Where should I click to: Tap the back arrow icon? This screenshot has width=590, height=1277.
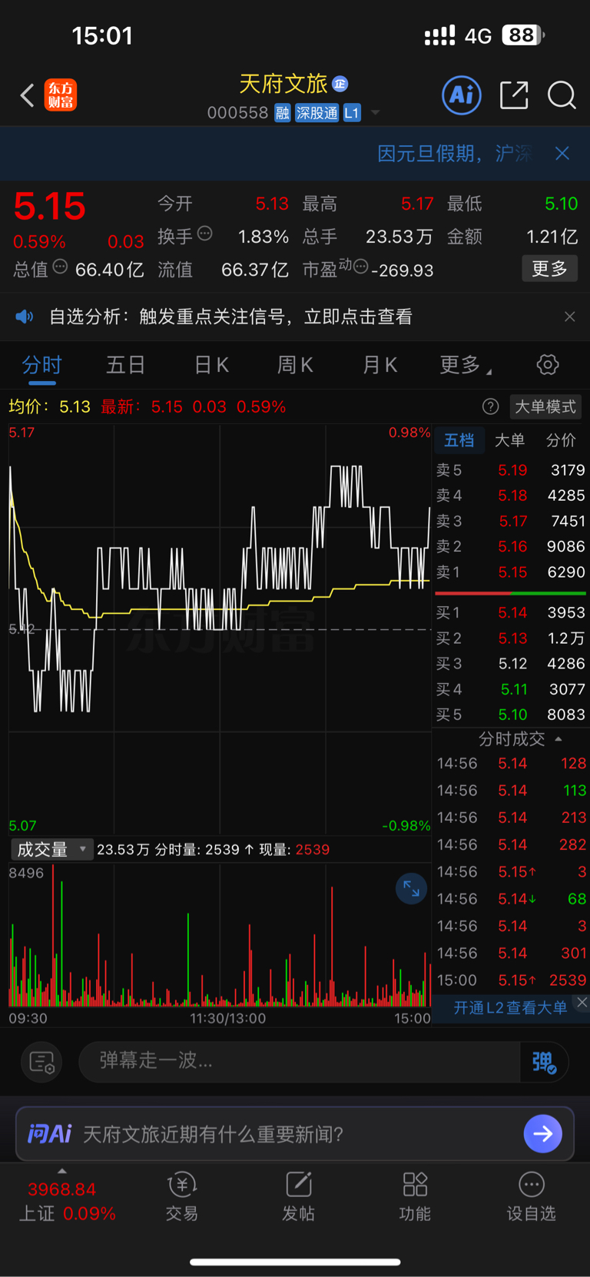(x=27, y=95)
